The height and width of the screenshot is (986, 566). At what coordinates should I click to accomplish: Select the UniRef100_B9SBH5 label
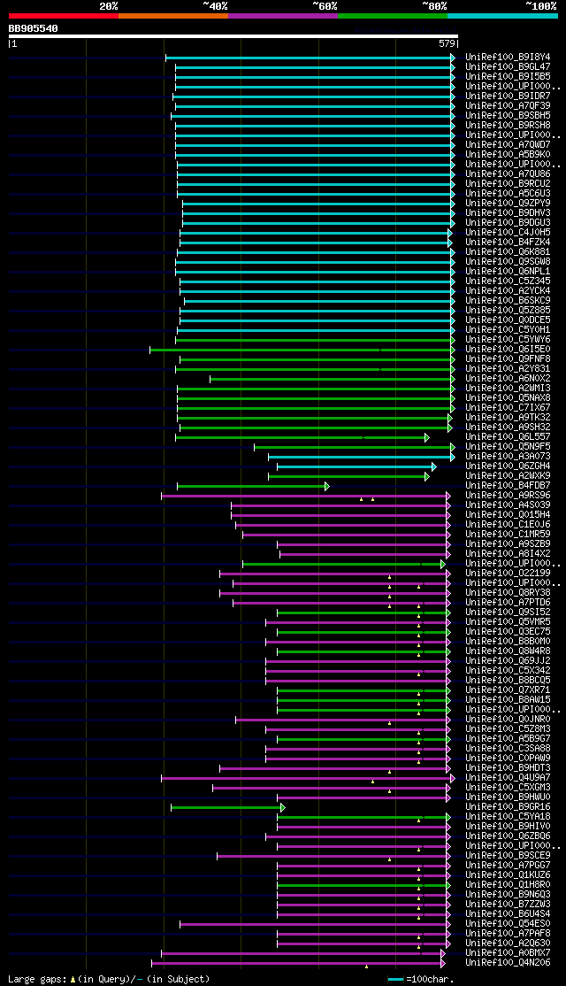coord(508,116)
